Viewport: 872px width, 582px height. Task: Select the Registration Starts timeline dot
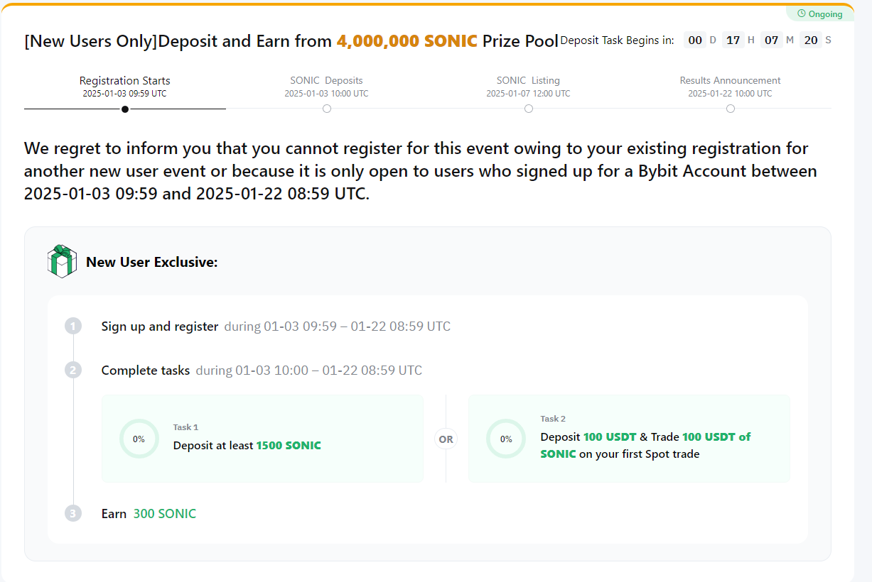(125, 109)
